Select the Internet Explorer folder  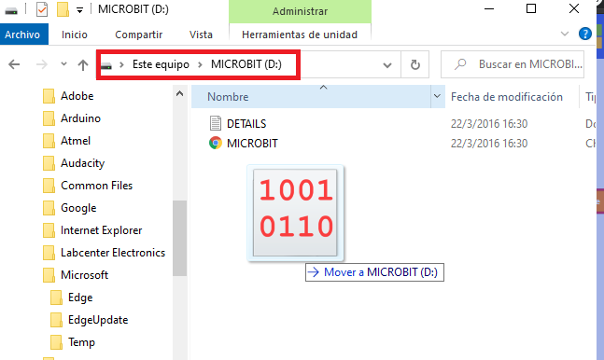coord(102,230)
